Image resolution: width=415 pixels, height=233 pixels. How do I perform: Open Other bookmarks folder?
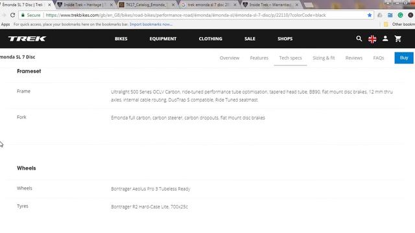click(x=399, y=25)
